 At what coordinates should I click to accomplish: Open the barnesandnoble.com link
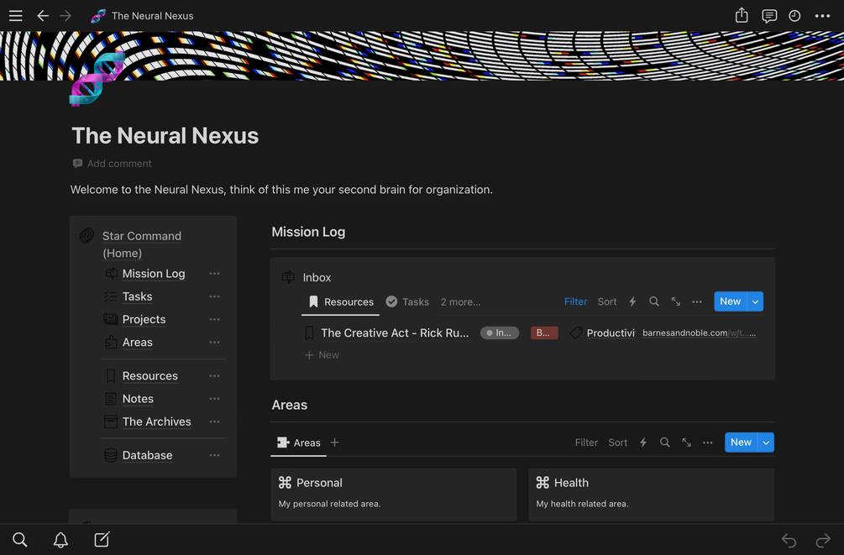tap(699, 332)
